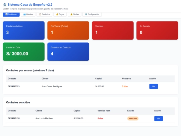Go to the Contratos tab

pyautogui.click(x=45, y=14)
